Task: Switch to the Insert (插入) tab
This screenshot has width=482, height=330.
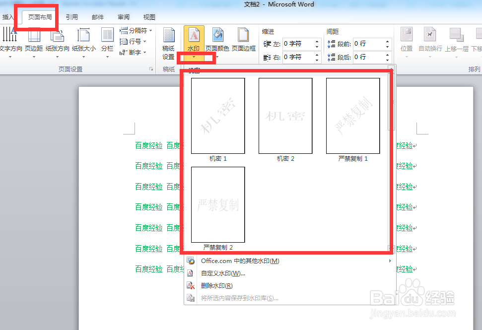Action: pyautogui.click(x=7, y=17)
